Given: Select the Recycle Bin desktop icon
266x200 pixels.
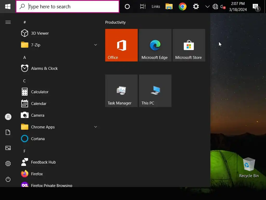Looking at the screenshot, I should (249, 168).
